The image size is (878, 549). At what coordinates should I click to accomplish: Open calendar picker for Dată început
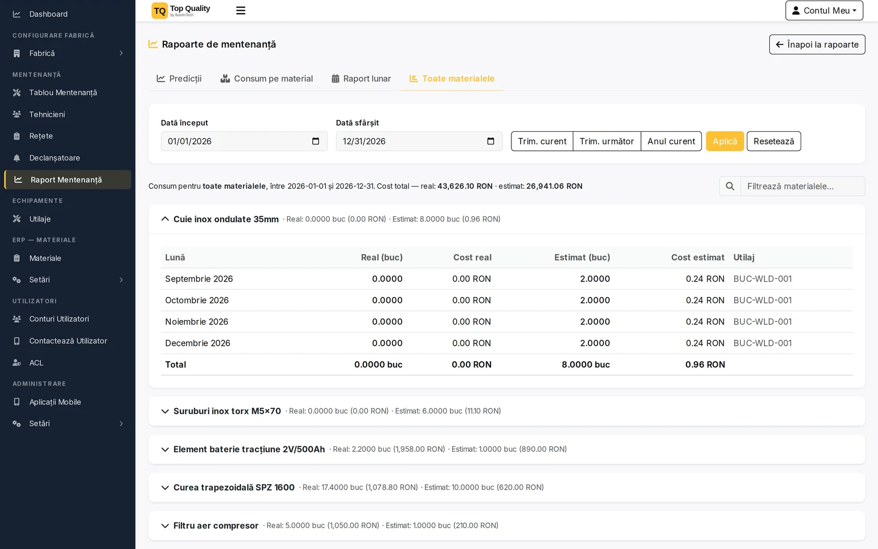tap(316, 141)
